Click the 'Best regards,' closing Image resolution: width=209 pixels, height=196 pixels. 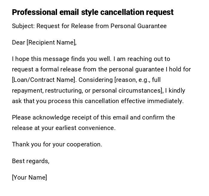(x=31, y=161)
